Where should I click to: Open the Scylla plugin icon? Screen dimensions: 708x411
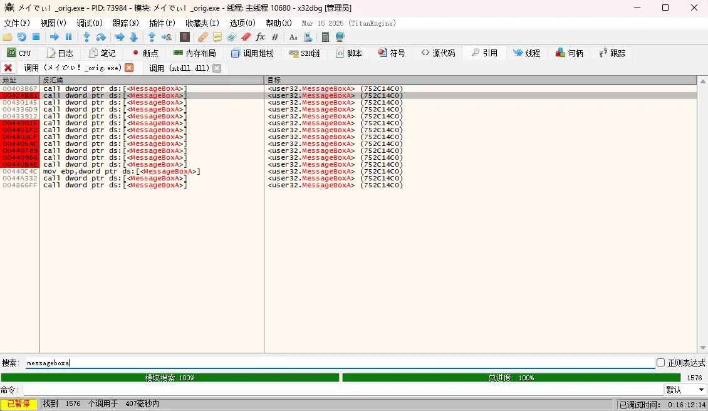coord(185,37)
